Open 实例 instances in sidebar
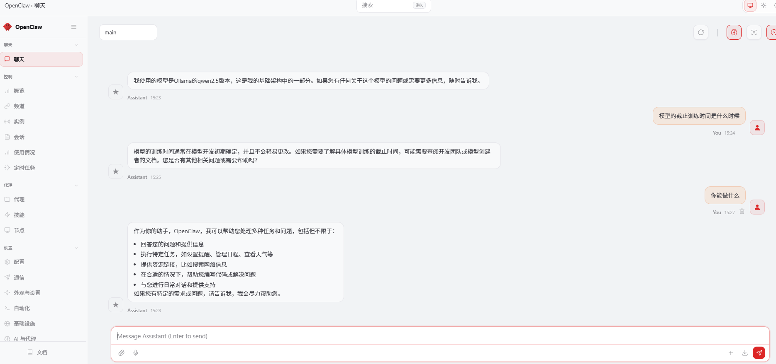Screen dimensions: 776x364 pos(41,121)
